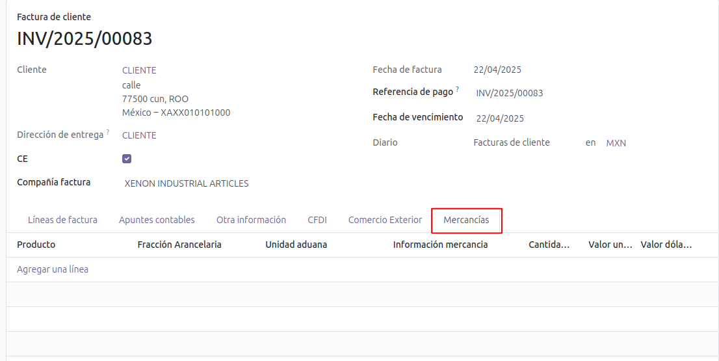Image resolution: width=719 pixels, height=361 pixels.
Task: Sort by the Producto column header
Action: point(36,245)
